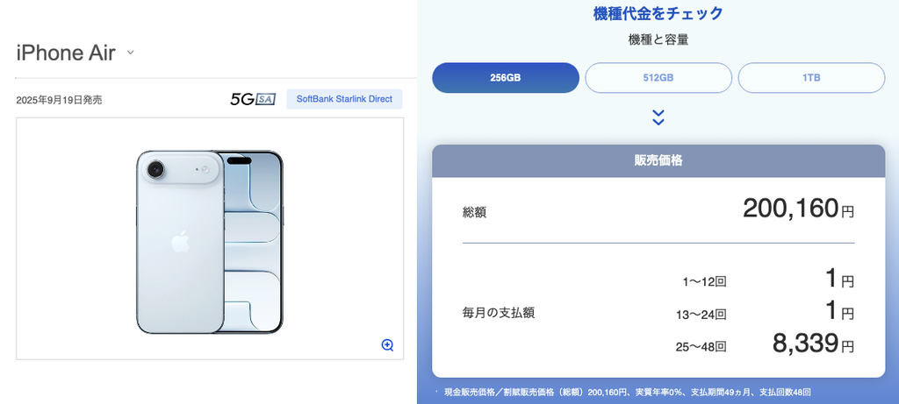The height and width of the screenshot is (404, 899).
Task: Expand the iPhone Air model dropdown chevron
Action: click(x=130, y=53)
